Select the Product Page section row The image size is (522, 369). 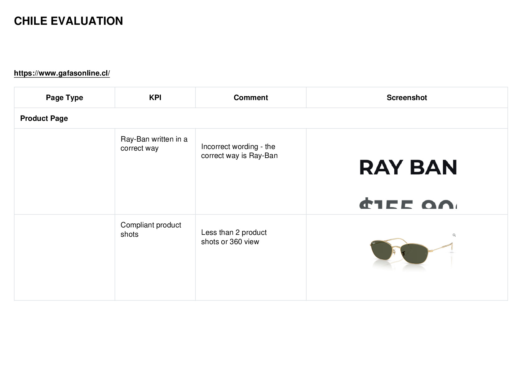pos(261,118)
